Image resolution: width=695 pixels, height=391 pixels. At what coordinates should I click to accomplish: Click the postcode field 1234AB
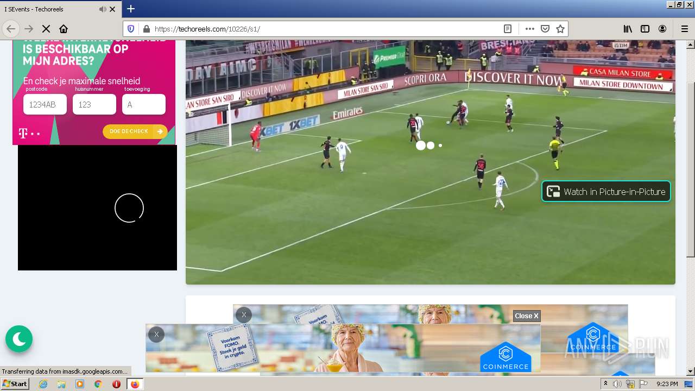(45, 104)
